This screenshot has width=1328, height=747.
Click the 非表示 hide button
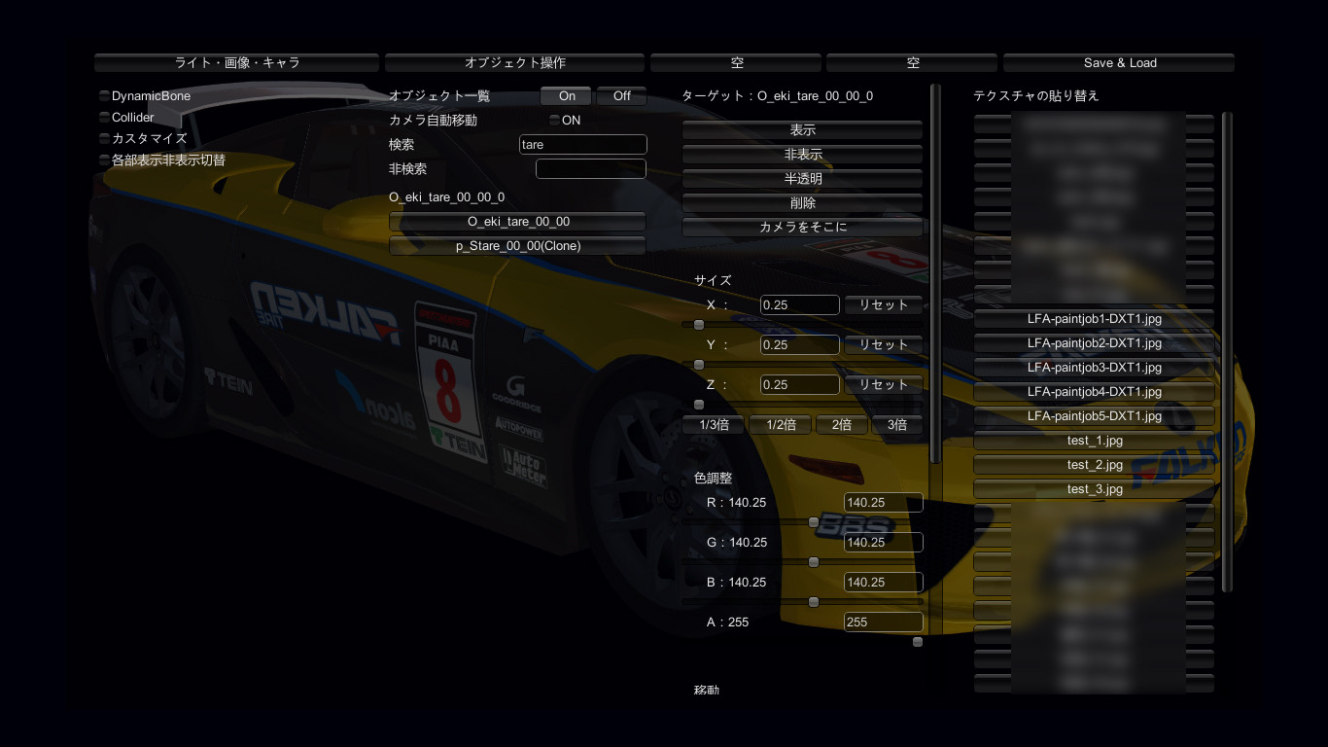pyautogui.click(x=802, y=155)
